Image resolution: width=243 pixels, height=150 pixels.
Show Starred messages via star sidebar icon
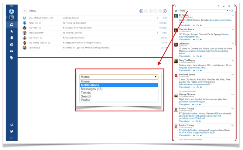pos(12,32)
